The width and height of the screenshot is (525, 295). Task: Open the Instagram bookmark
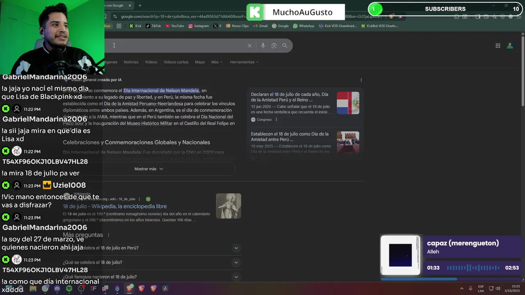pos(199,26)
